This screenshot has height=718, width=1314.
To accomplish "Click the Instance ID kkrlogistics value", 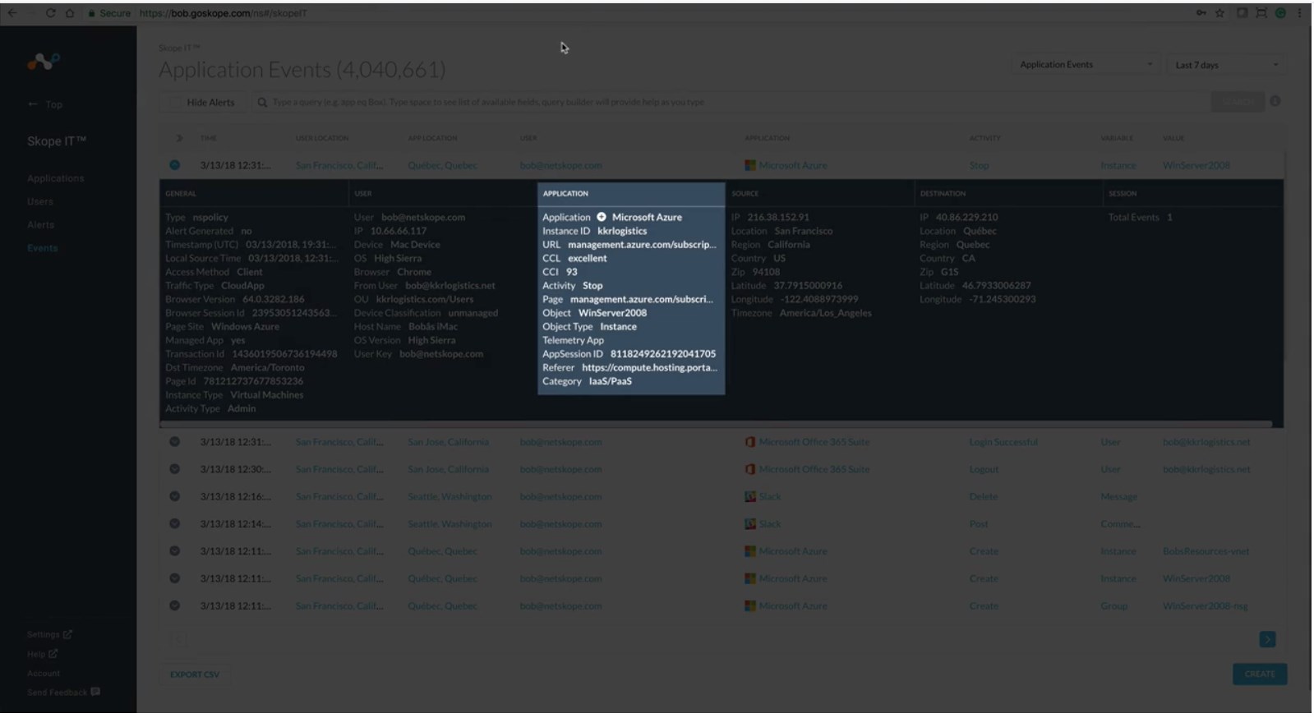I will pyautogui.click(x=622, y=231).
